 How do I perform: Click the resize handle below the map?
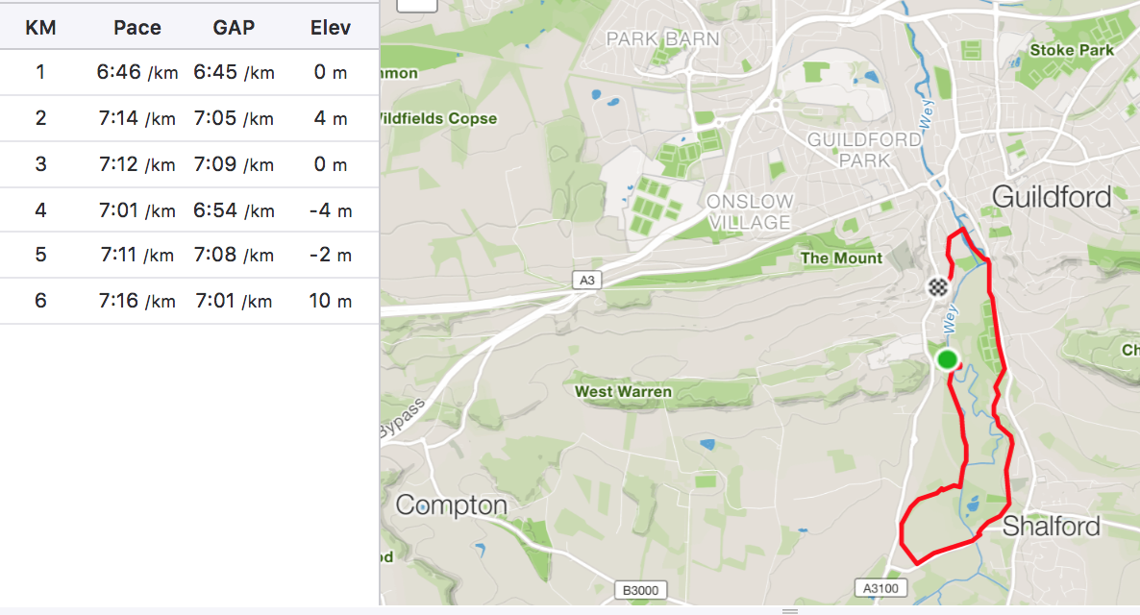[x=790, y=610]
